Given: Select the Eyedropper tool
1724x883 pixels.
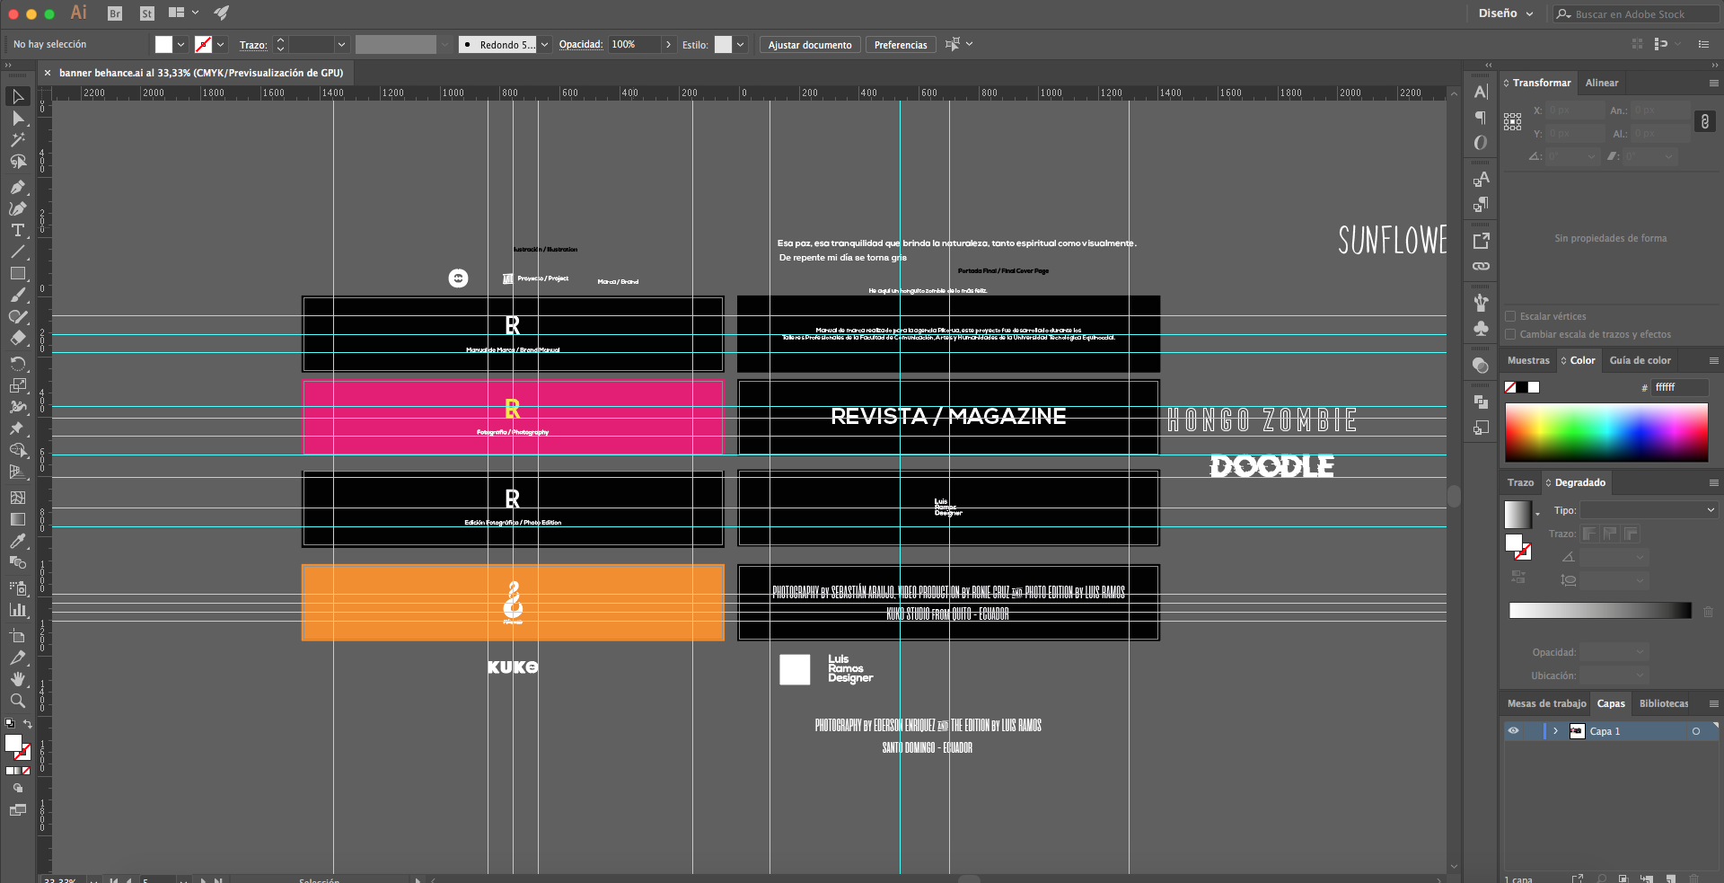Looking at the screenshot, I should tap(17, 541).
